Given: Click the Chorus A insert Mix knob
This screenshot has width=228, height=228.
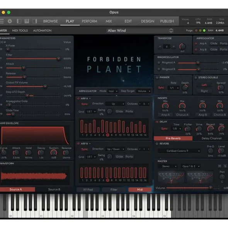Looking at the screenshot, I should 182,106.
